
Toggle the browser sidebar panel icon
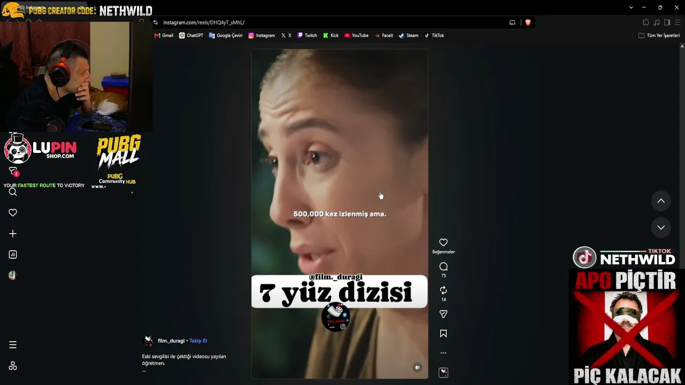pyautogui.click(x=667, y=22)
